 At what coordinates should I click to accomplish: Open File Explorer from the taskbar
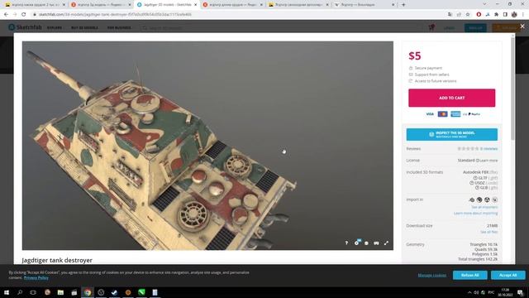tap(60, 292)
